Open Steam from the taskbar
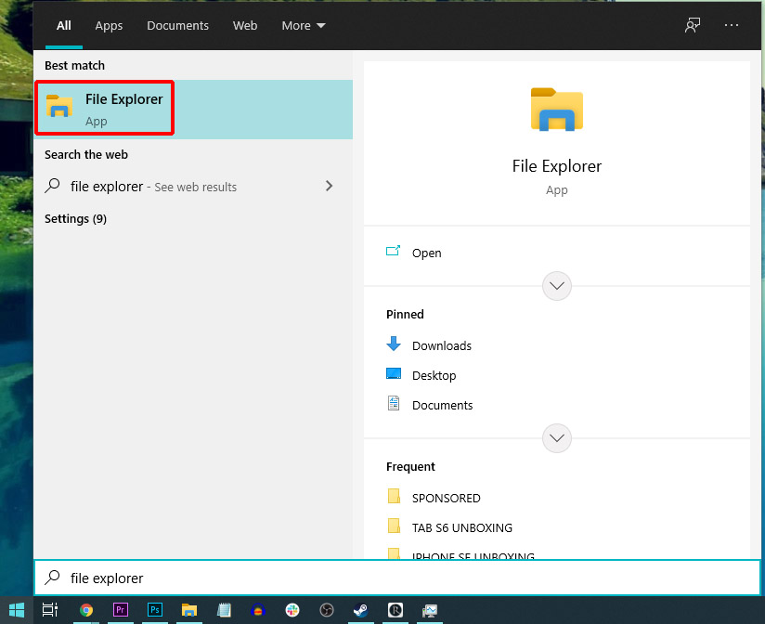The width and height of the screenshot is (765, 624). [x=360, y=610]
